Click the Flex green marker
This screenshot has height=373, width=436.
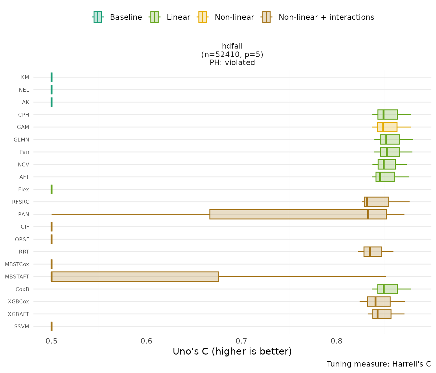click(52, 189)
